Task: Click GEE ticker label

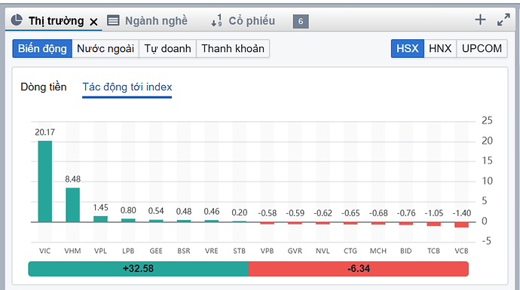Action: tap(156, 251)
